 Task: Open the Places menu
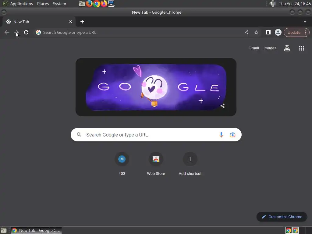click(x=43, y=4)
